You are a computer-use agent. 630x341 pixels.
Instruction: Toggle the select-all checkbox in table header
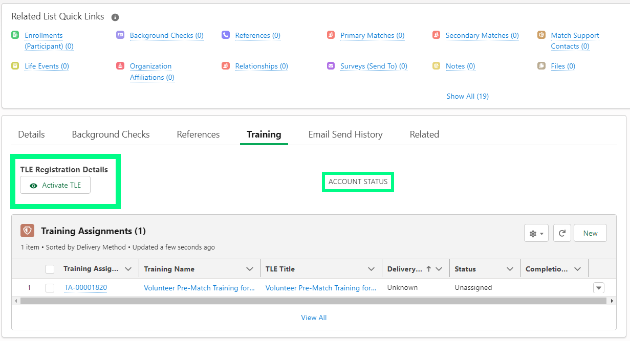click(x=50, y=269)
